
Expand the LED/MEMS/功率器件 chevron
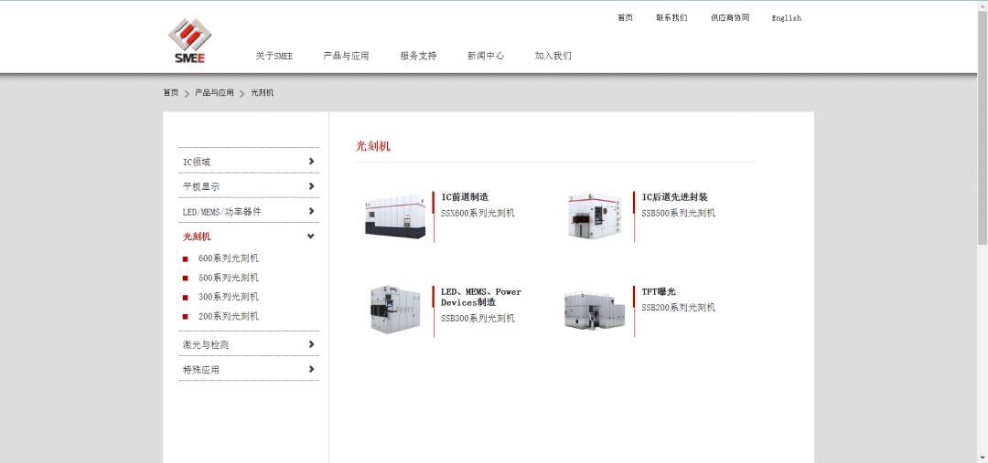click(x=311, y=211)
